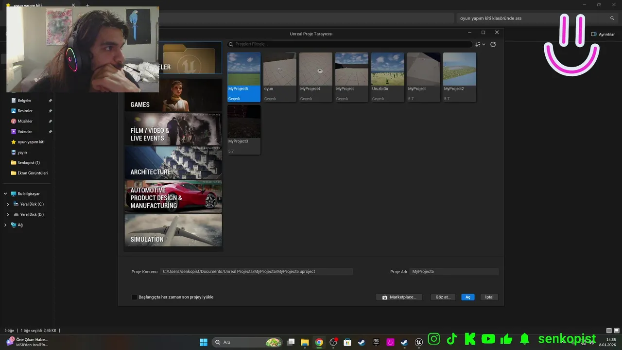Open the first Steam icon in the taskbar
This screenshot has width=622, height=350.
point(362,342)
